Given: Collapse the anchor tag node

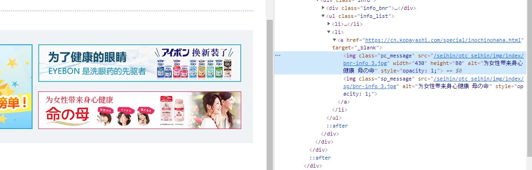Looking at the screenshot, I should pos(334,40).
